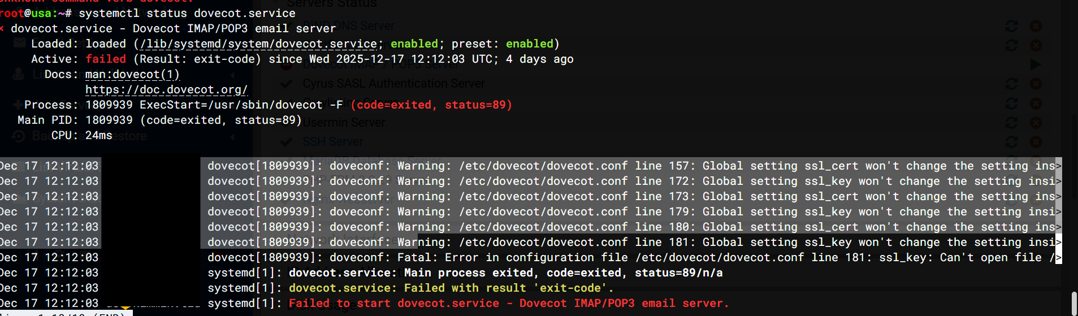Viewport: 1078px width, 316px height.
Task: Click the terminal's vertical scrollbar thumb
Action: (x=1074, y=303)
